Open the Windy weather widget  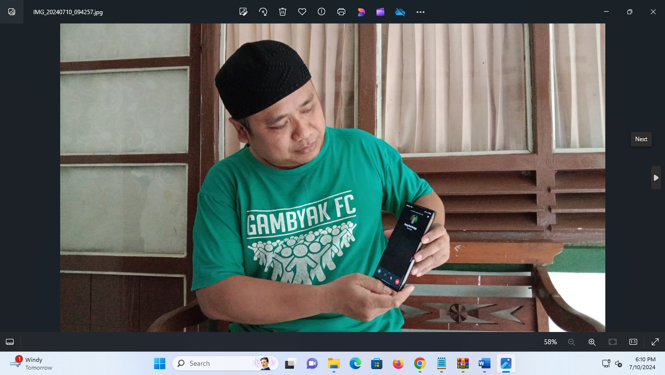pos(31,363)
